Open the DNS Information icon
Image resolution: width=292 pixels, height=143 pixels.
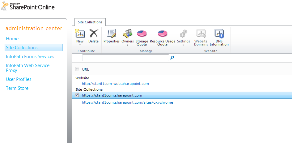pyautogui.click(x=219, y=34)
